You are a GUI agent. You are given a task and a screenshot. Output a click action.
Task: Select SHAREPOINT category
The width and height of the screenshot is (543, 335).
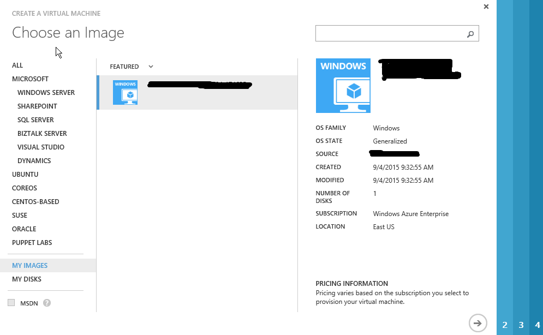(37, 106)
